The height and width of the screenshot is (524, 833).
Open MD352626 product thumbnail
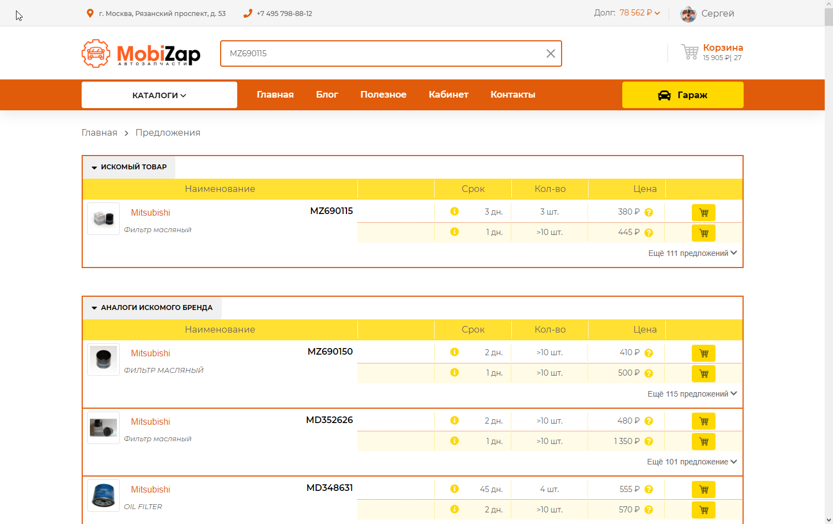(103, 427)
